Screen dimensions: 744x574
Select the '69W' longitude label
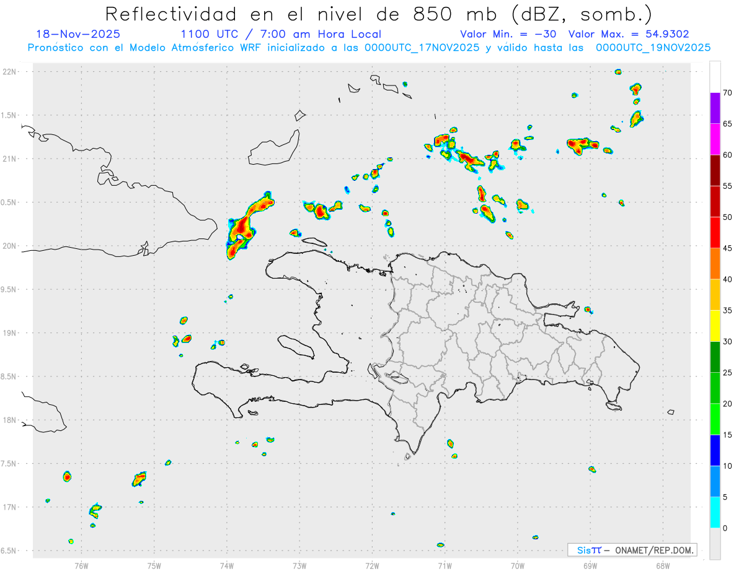tap(590, 565)
